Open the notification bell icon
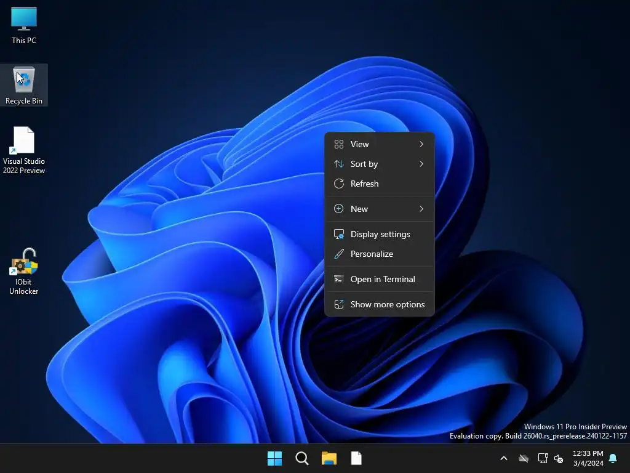Screen dimensions: 630x473 pyautogui.click(x=613, y=458)
